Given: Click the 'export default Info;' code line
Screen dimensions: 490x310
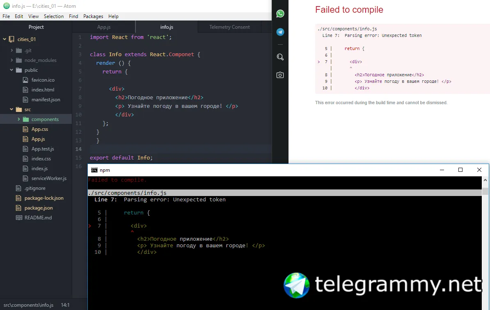Looking at the screenshot, I should tap(121, 157).
